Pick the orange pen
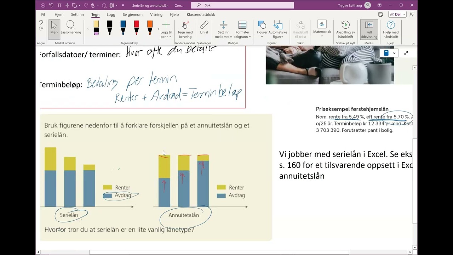Viewport: 453px width, 255px height. (x=150, y=27)
